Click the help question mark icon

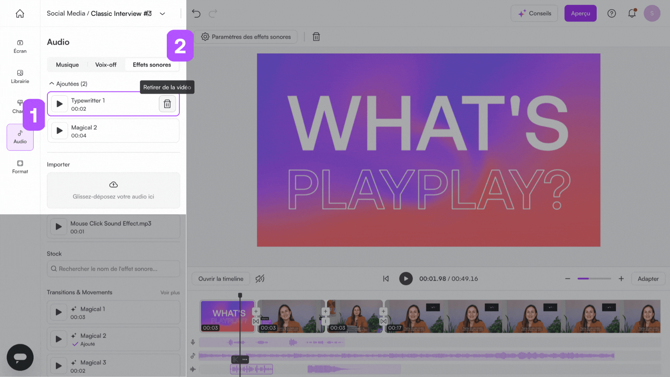tap(611, 14)
